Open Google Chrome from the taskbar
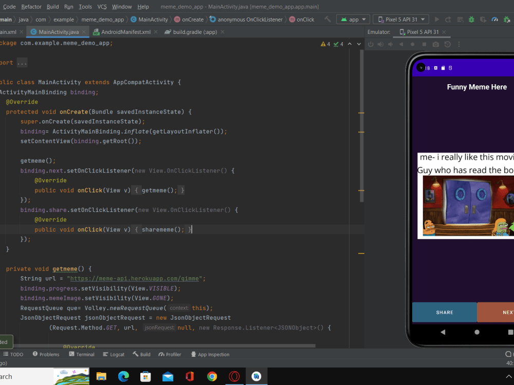 [x=212, y=376]
